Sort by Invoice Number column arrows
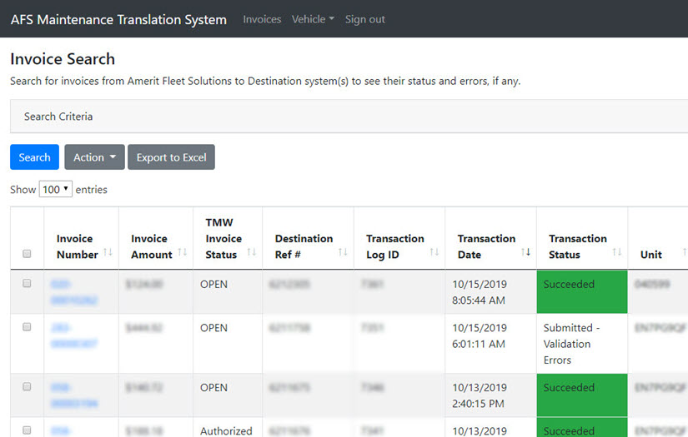The image size is (688, 437). 108,253
